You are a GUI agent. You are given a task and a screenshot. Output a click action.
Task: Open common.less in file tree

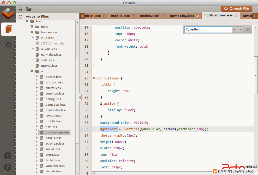coord(55,94)
